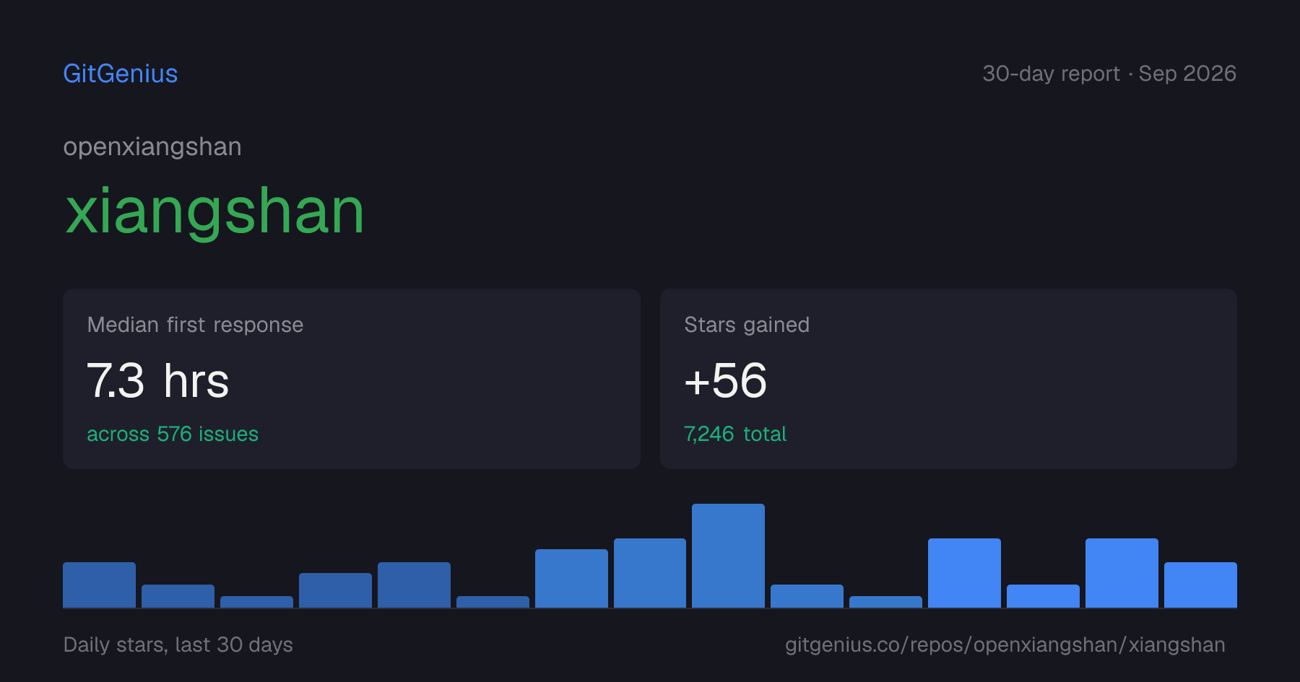
Task: Open the xiangshan repository title
Action: click(214, 211)
